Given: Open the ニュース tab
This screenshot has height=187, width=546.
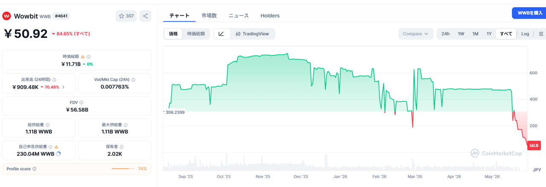Looking at the screenshot, I should (238, 16).
